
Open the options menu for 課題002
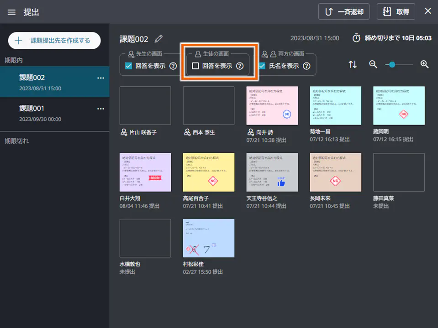point(101,78)
